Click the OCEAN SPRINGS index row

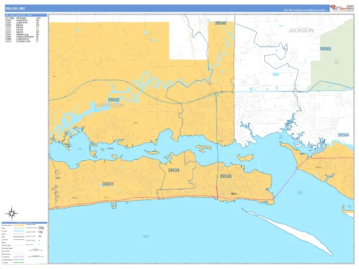tap(22, 37)
